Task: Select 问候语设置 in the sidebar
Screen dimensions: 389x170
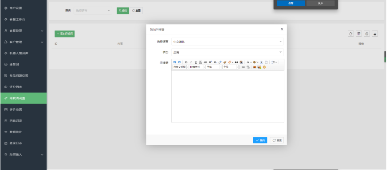Action: click(x=24, y=98)
